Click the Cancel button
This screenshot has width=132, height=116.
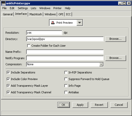[x=119, y=105]
